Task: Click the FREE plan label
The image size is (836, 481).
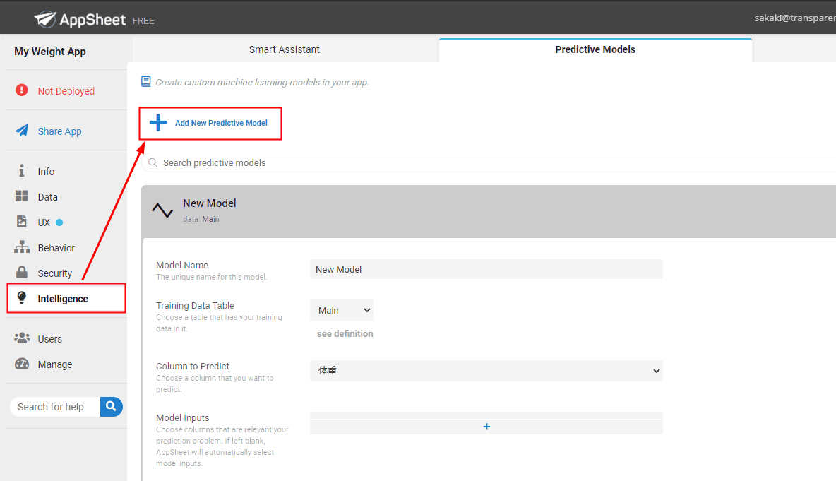Action: [x=143, y=20]
